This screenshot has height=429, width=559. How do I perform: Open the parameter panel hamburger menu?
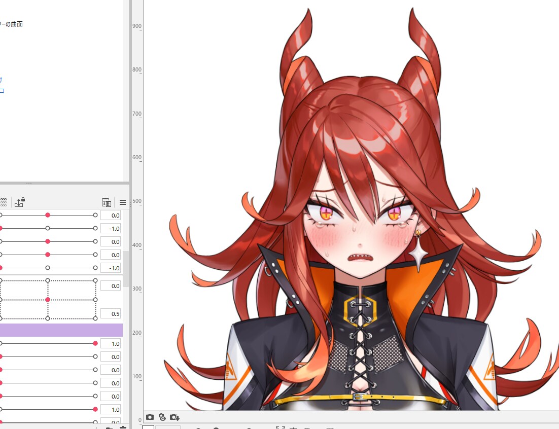click(123, 202)
